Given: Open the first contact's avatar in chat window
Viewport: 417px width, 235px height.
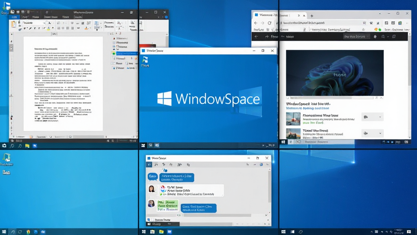Looking at the screenshot, I should click(x=152, y=189).
